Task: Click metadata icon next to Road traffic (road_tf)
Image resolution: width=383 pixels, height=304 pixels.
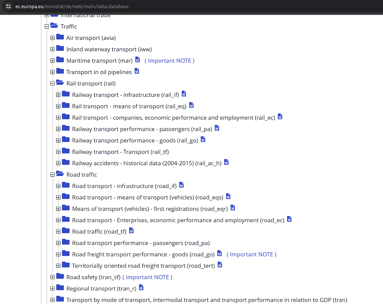Action: (131, 230)
